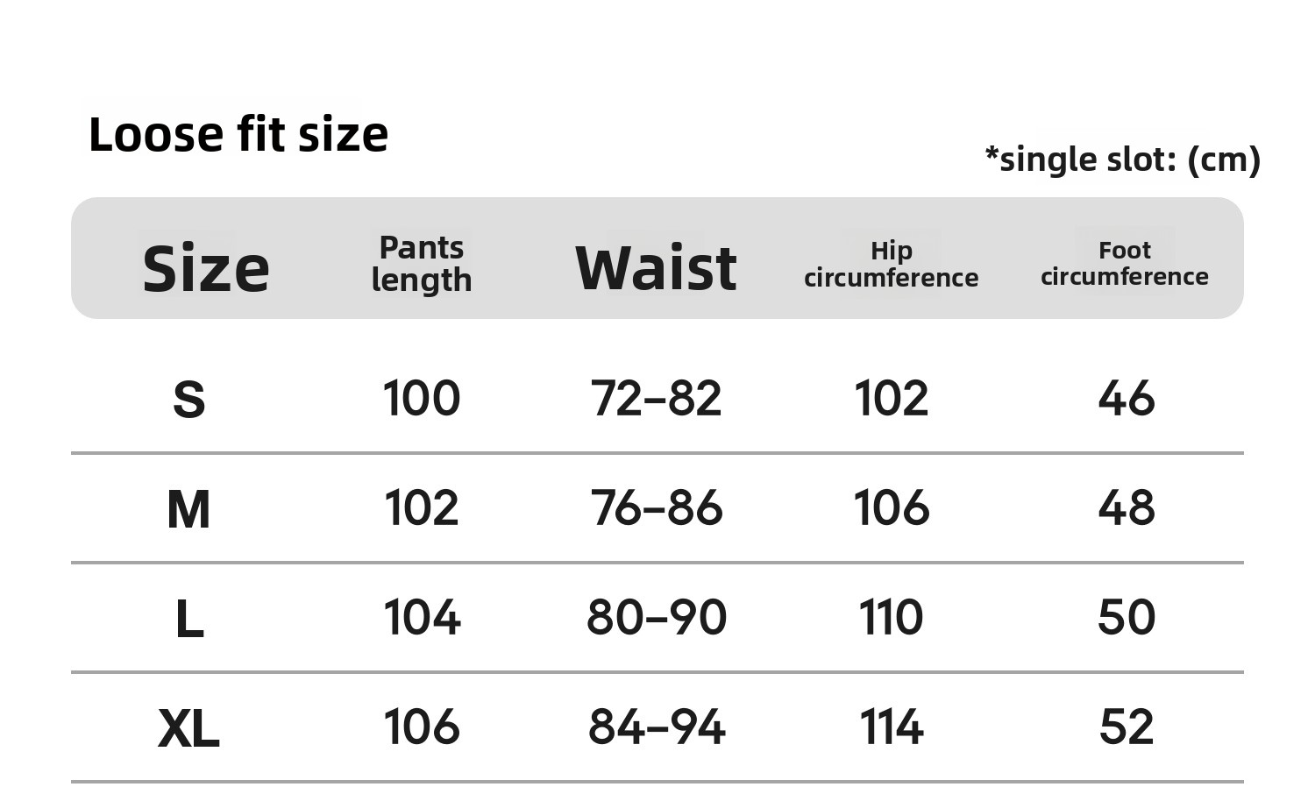Click the S size row label
The width and height of the screenshot is (1315, 787).
pos(189,401)
